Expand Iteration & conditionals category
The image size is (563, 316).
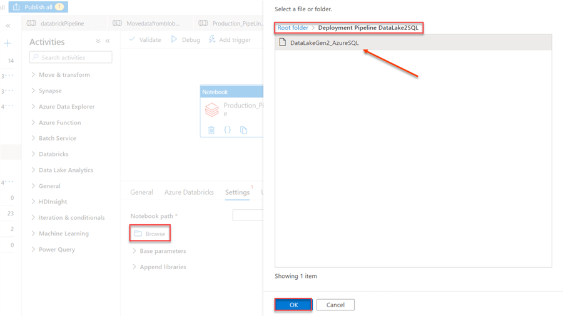pyautogui.click(x=72, y=217)
